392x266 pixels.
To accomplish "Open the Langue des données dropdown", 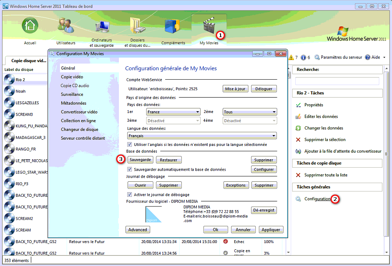I will click(x=202, y=136).
